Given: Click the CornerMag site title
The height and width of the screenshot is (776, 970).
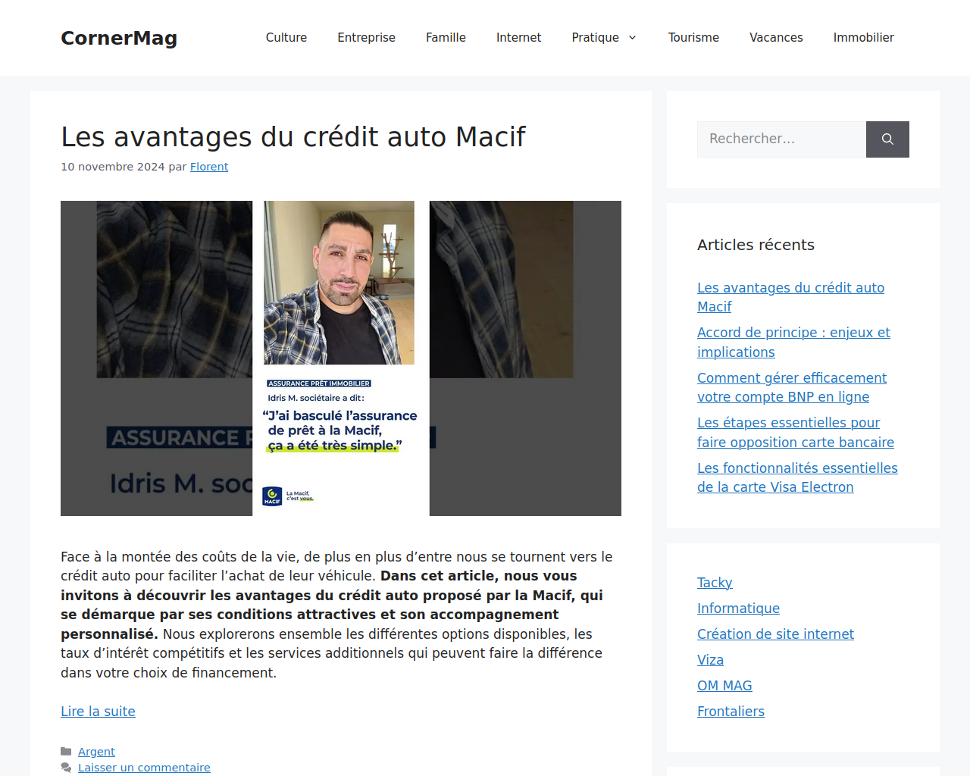Looking at the screenshot, I should click(119, 38).
